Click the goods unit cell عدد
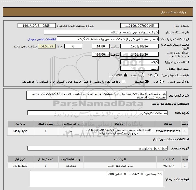The width and height of the screenshot is (196, 190). coord(71,131)
